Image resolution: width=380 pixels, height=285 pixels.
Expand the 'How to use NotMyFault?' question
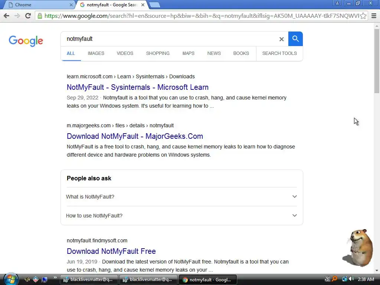coord(181,216)
